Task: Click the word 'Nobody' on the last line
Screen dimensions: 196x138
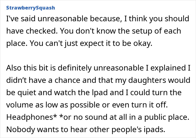Action: coord(20,129)
